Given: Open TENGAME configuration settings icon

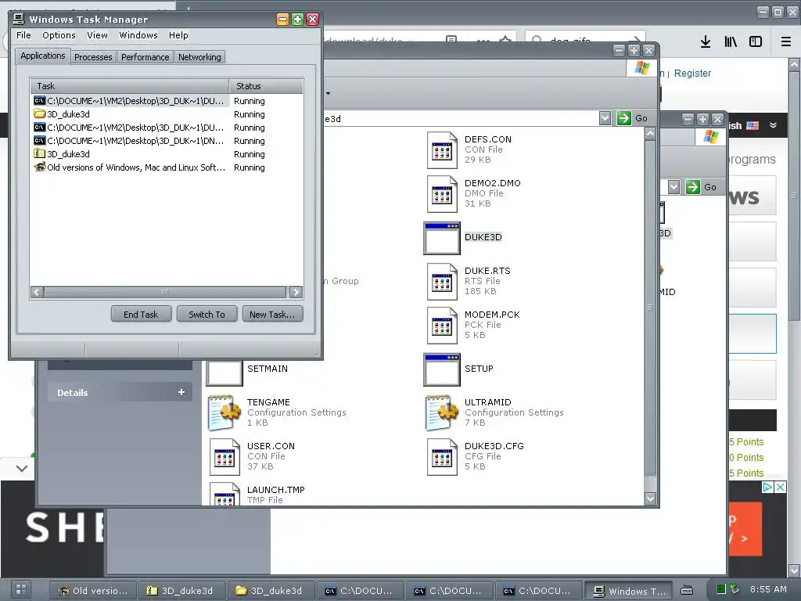Looking at the screenshot, I should tap(224, 412).
